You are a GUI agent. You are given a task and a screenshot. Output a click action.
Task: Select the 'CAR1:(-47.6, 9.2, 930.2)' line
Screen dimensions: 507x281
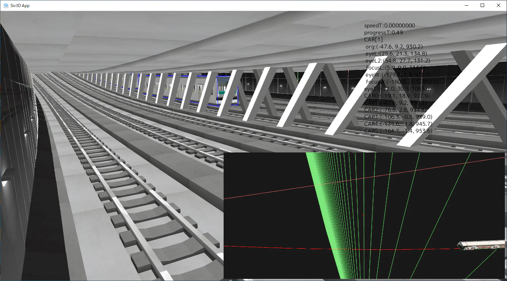tap(396, 103)
